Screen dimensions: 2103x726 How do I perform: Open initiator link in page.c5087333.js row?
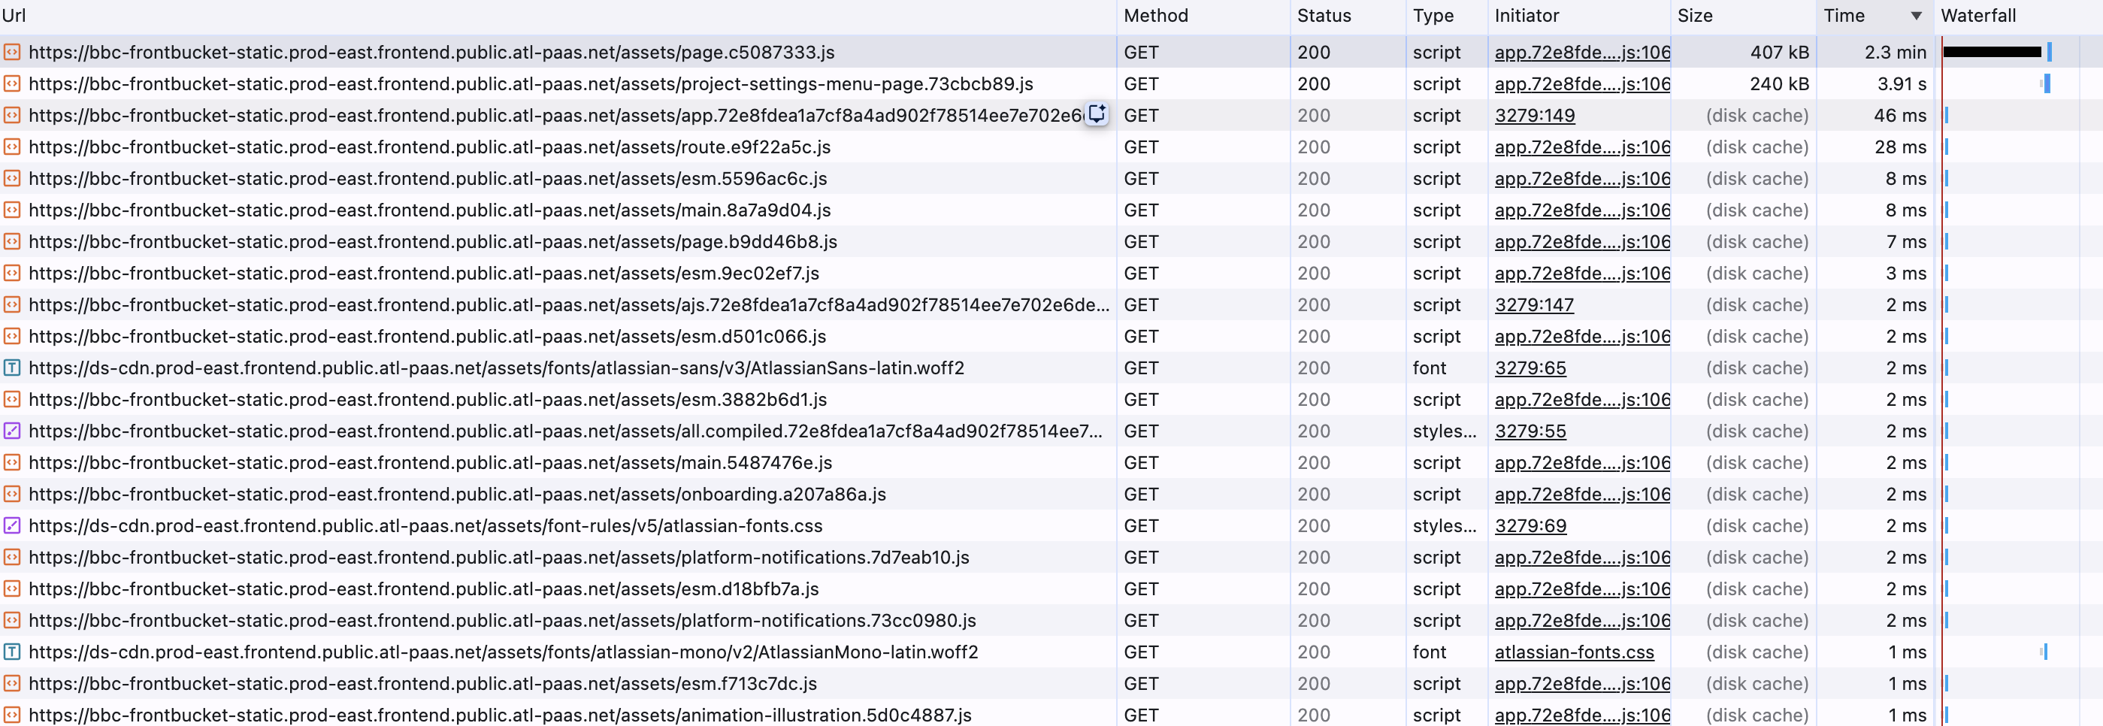1582,53
